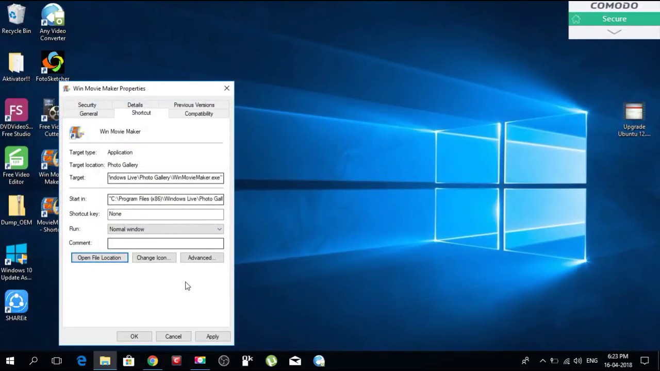This screenshot has width=660, height=371.
Task: Select Free Video Editor desktop icon
Action: (x=16, y=166)
